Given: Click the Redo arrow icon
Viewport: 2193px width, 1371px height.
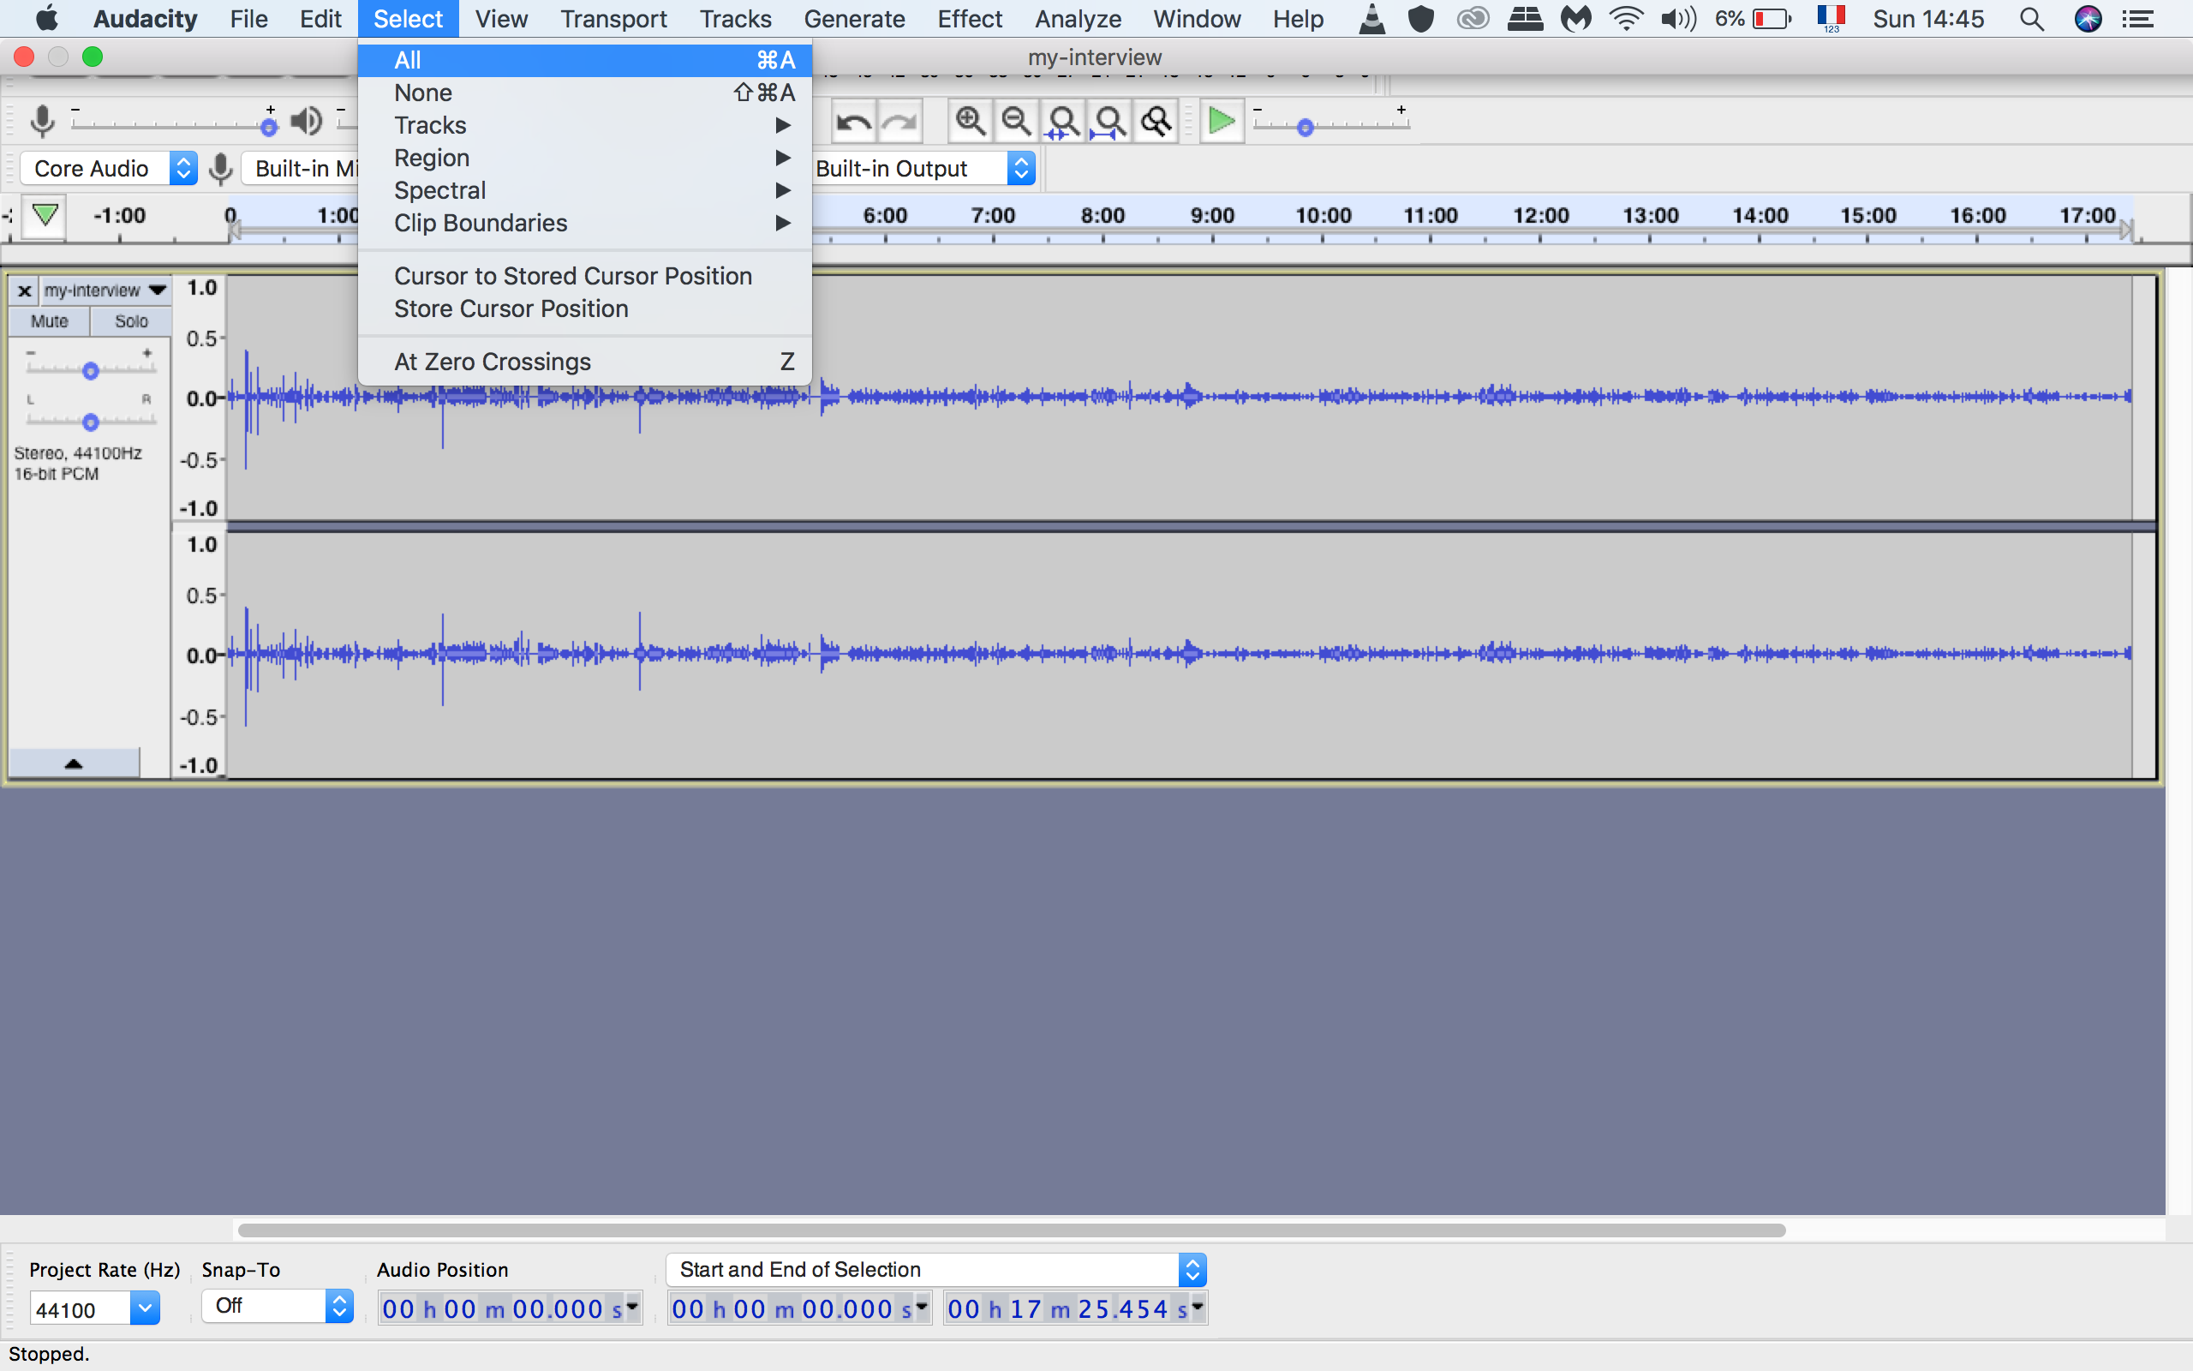Looking at the screenshot, I should (x=899, y=121).
